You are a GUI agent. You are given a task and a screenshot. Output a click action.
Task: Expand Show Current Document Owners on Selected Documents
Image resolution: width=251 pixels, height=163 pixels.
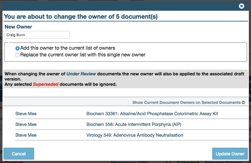click(x=186, y=102)
